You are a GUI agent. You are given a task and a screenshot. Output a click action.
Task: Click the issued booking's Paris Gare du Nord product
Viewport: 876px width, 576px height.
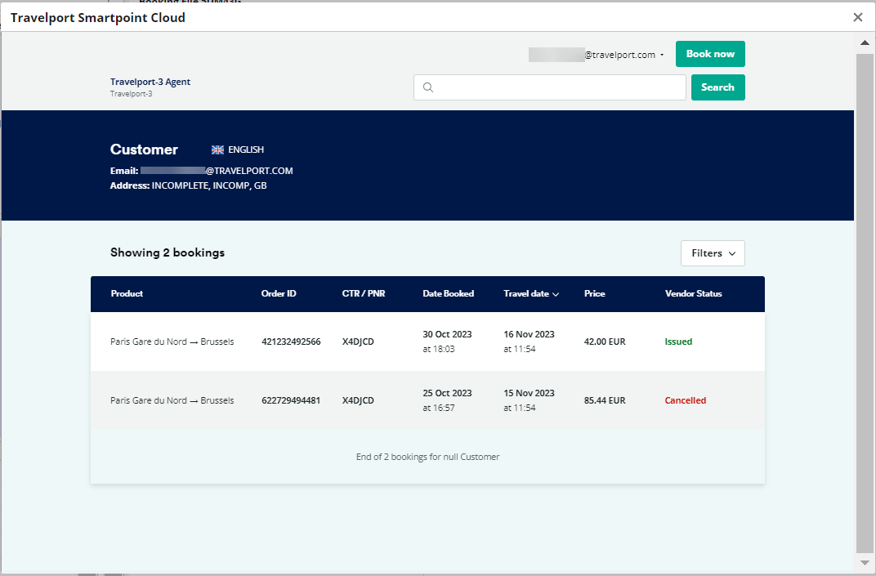coord(172,342)
